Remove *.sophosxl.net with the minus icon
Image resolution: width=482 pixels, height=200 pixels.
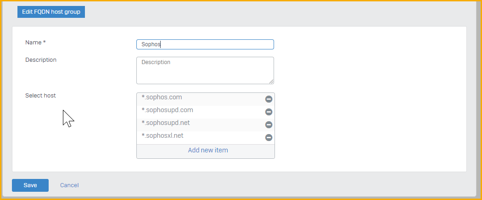(x=269, y=137)
